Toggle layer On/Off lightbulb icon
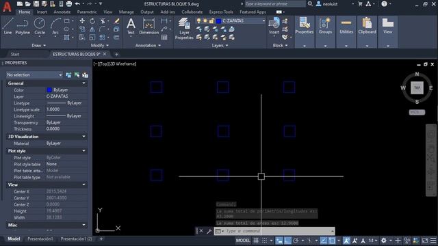 point(198,21)
